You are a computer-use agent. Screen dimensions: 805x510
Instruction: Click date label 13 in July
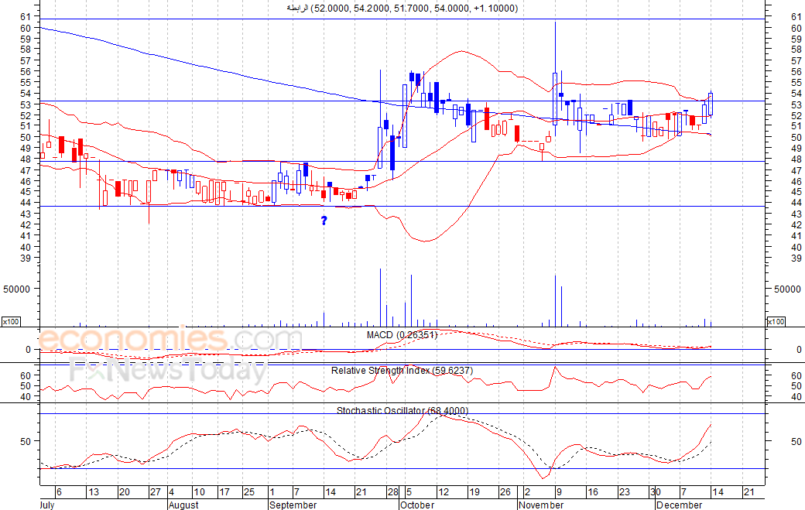[94, 492]
